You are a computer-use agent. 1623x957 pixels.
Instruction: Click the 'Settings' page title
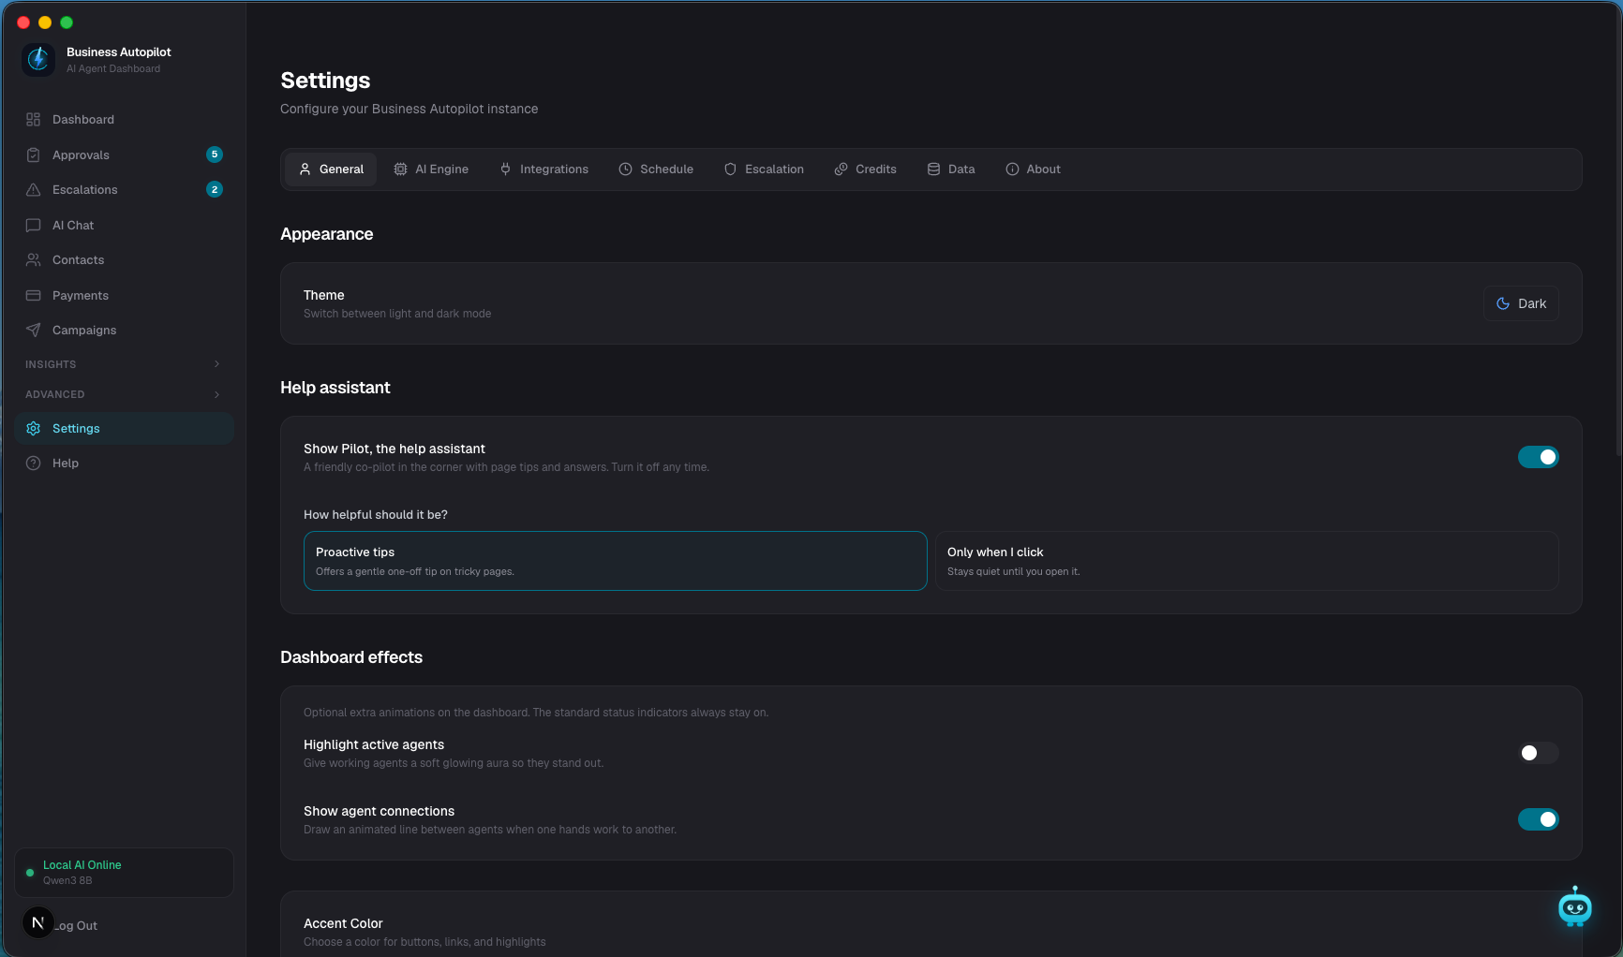click(x=325, y=81)
